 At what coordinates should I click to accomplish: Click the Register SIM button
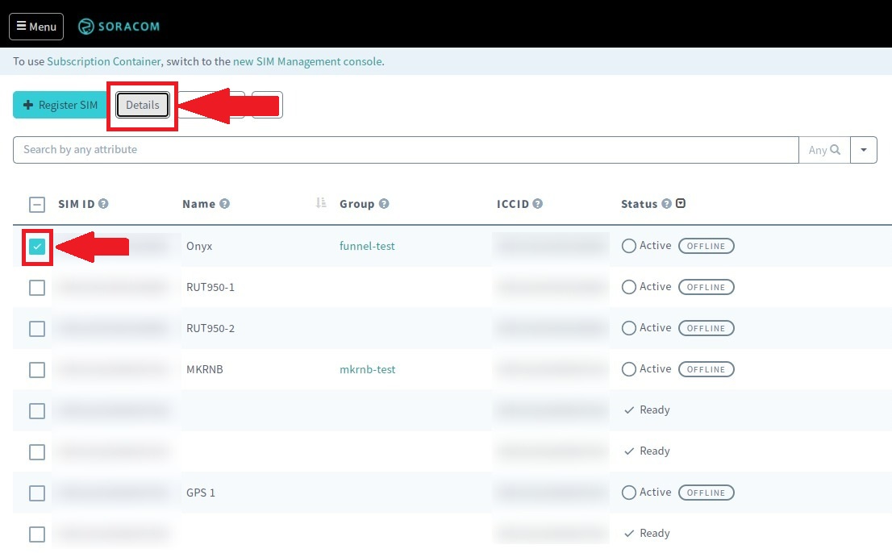[x=60, y=105]
